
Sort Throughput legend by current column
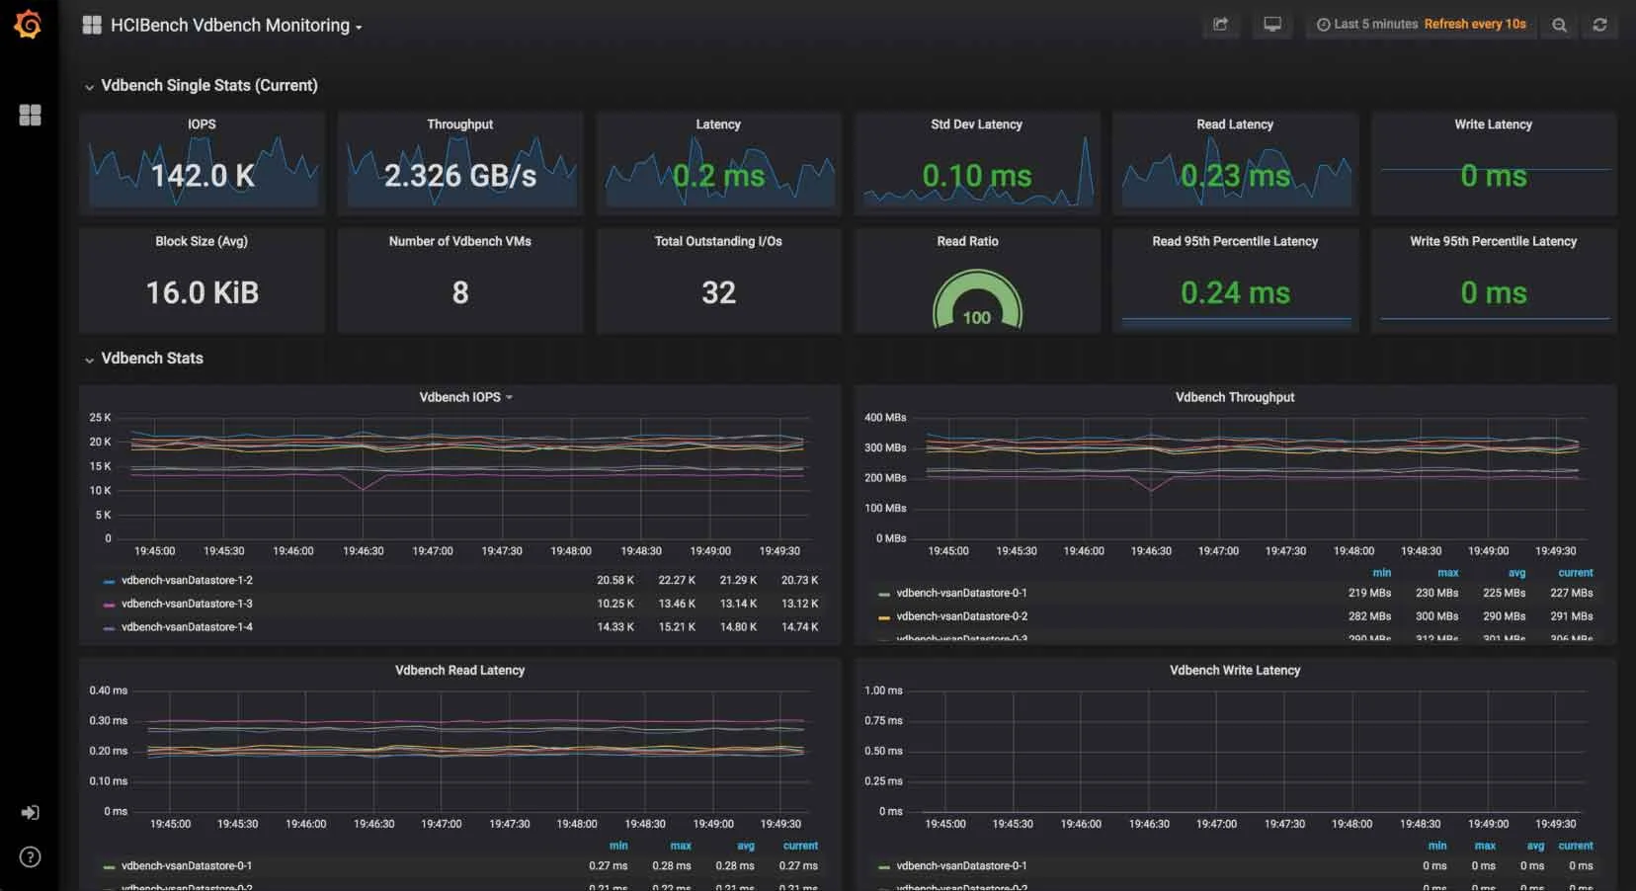pos(1575,573)
